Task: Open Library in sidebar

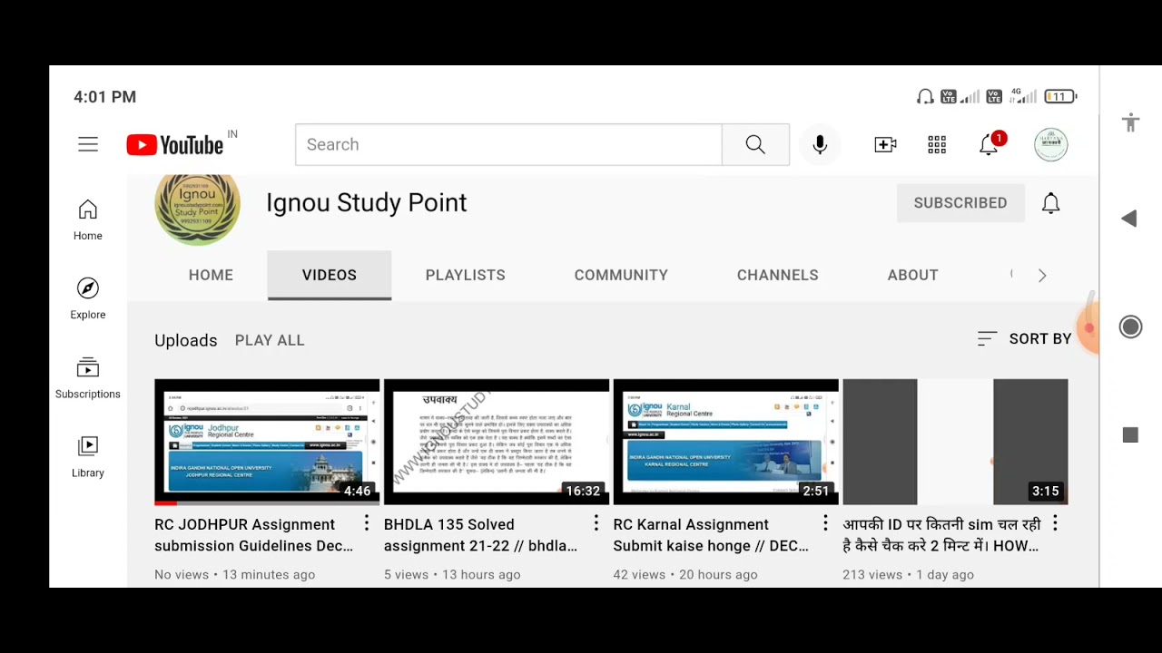Action: [88, 457]
